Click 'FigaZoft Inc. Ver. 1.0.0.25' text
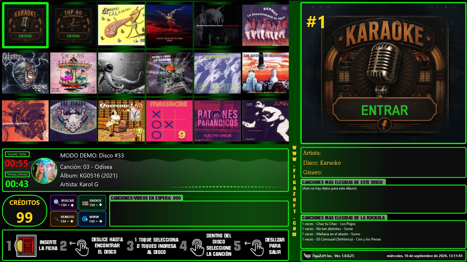 [x=333, y=256]
